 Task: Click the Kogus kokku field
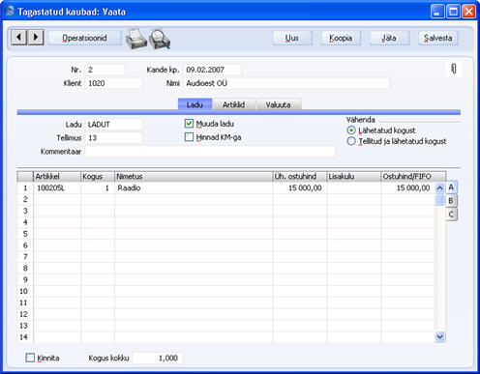tap(158, 358)
